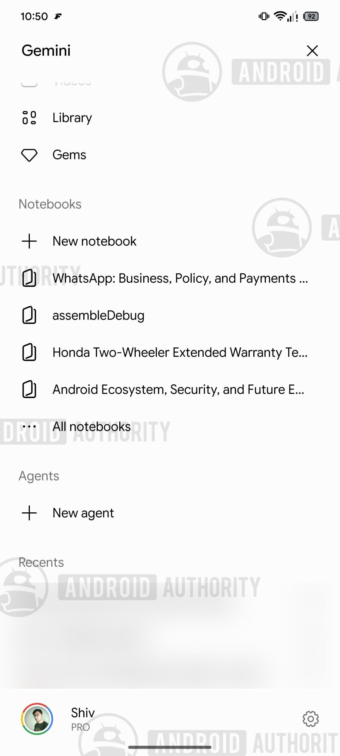340x756 pixels.
Task: Tap the plus icon beside New agent
Action: [x=29, y=513]
